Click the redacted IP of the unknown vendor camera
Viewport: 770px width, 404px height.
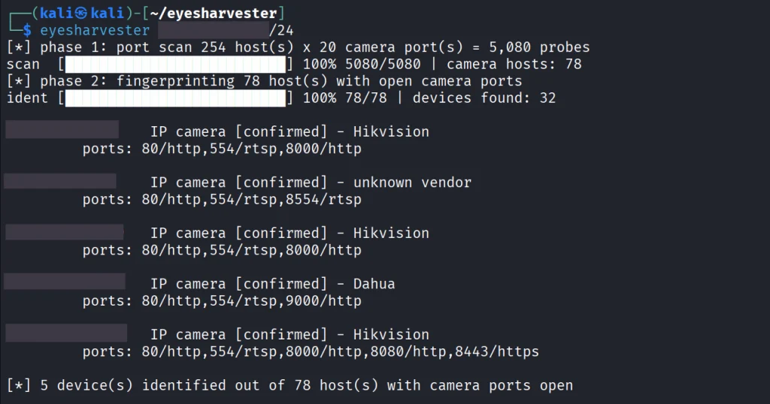click(60, 180)
